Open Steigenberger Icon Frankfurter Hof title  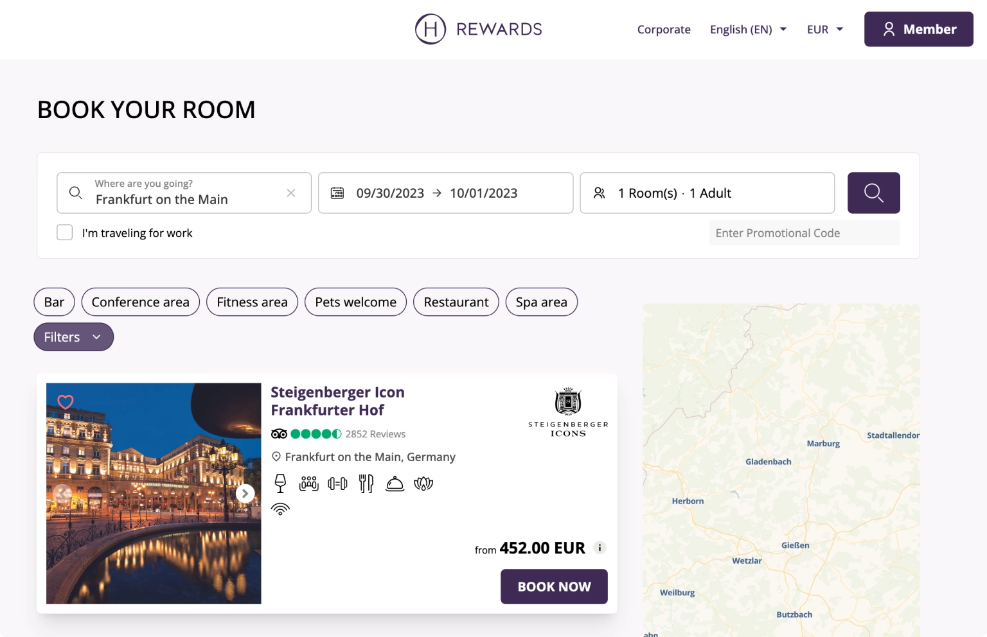point(337,401)
